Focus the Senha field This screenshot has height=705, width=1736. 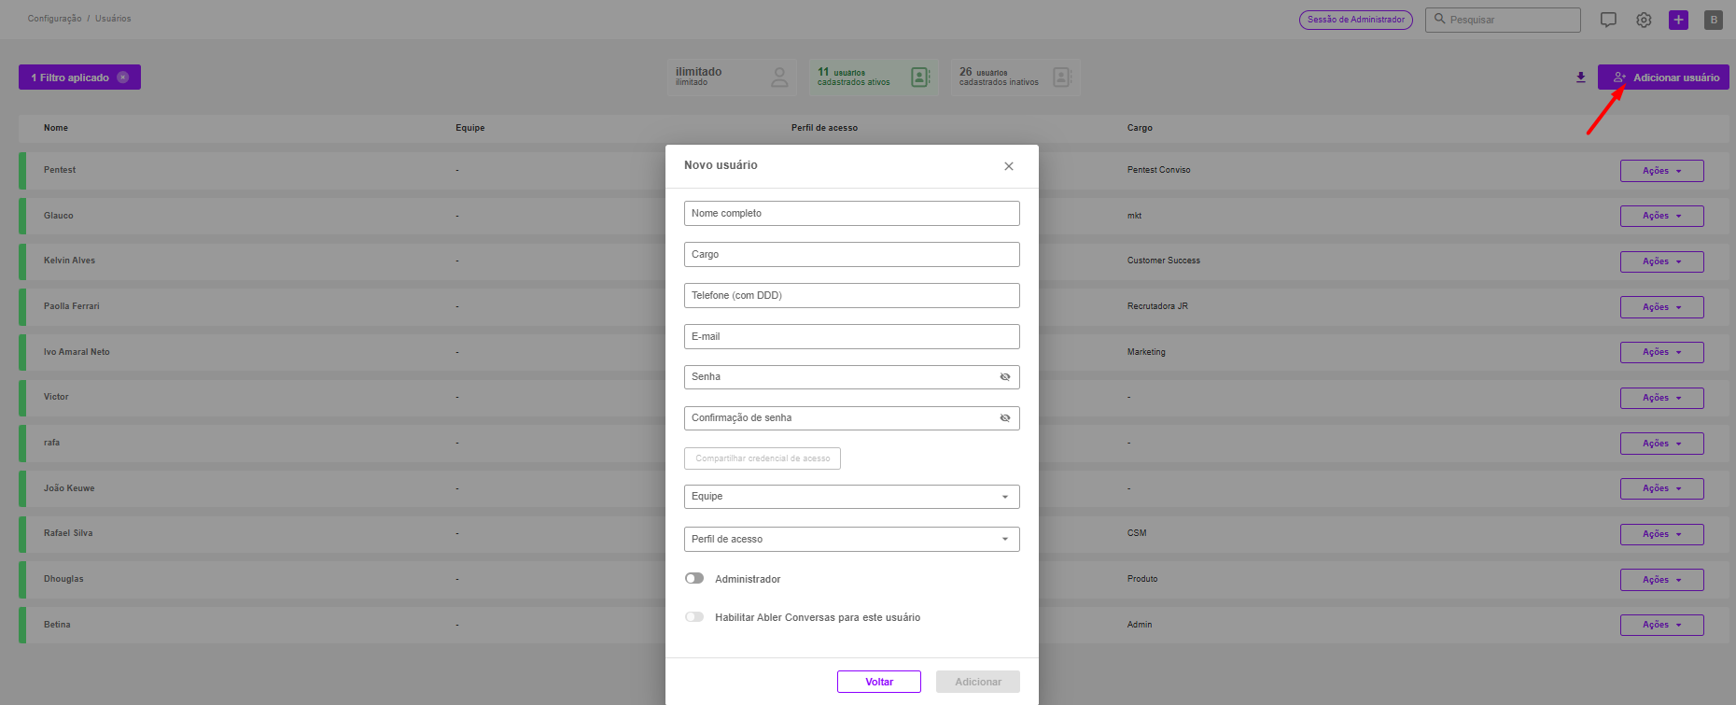(x=851, y=377)
